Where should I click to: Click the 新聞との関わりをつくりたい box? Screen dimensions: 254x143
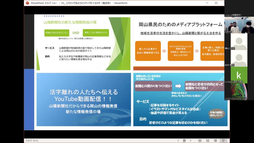click(153, 86)
